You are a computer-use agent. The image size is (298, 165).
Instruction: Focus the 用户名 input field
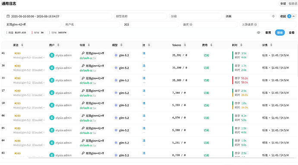pos(92,24)
